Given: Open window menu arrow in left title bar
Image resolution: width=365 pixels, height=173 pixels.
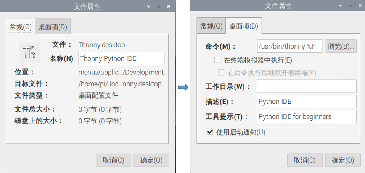Looking at the screenshot, I should click(x=149, y=6).
